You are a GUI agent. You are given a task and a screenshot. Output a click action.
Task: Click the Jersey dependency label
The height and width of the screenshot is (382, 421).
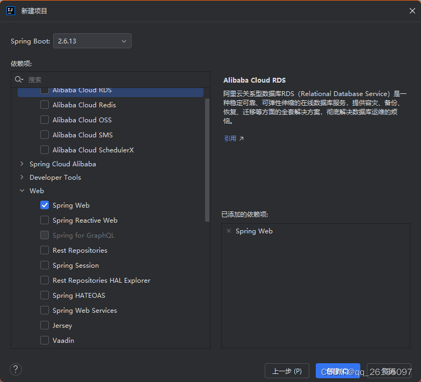point(62,325)
